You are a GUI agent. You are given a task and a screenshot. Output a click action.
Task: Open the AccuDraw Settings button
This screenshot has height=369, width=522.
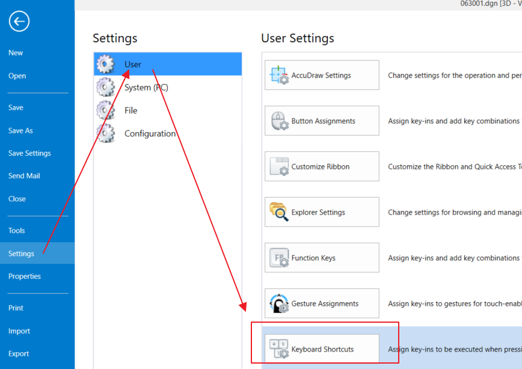(x=322, y=75)
